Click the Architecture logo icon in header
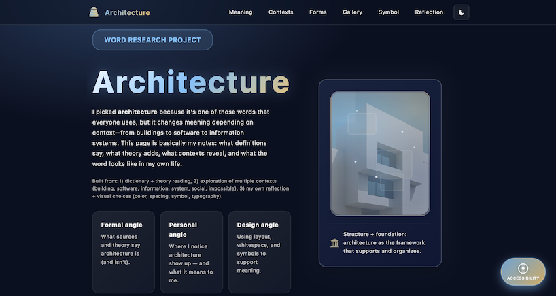556x296 pixels. (x=94, y=12)
